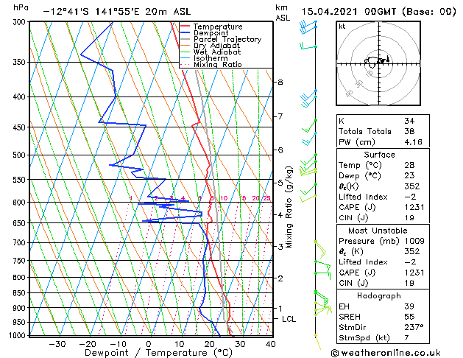Click the StmDir value 237°
Screen dimensions: 463x358
pos(414,327)
